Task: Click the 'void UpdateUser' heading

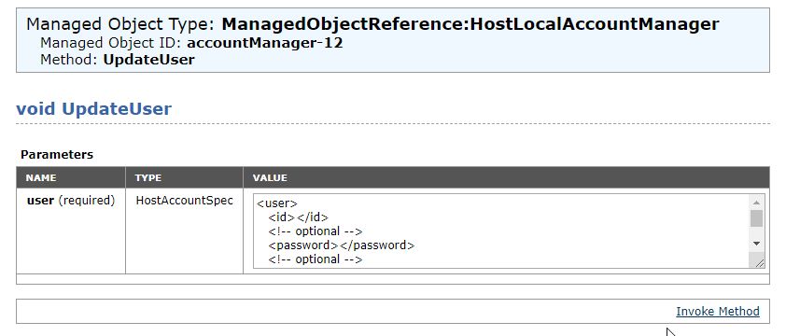Action: coord(93,109)
